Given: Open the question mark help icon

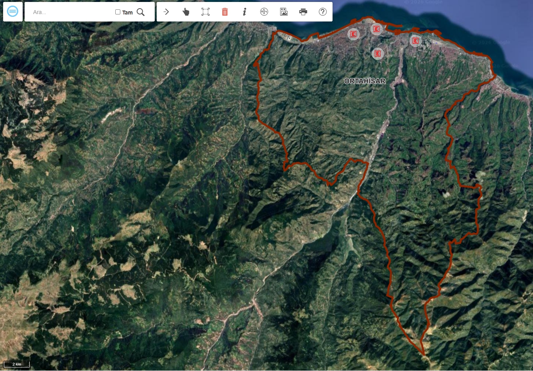Looking at the screenshot, I should 323,12.
